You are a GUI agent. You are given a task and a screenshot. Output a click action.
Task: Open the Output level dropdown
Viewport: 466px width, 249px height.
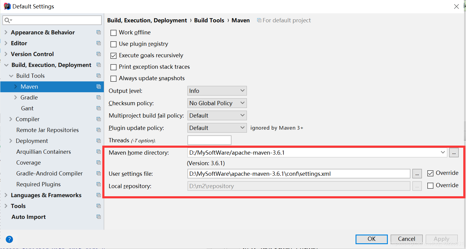pyautogui.click(x=217, y=91)
